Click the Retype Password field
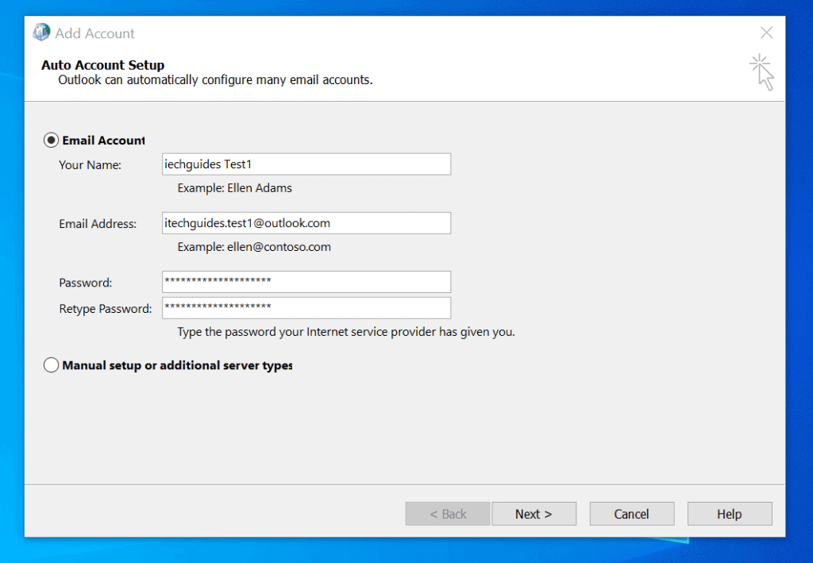Image resolution: width=813 pixels, height=563 pixels. coord(306,308)
